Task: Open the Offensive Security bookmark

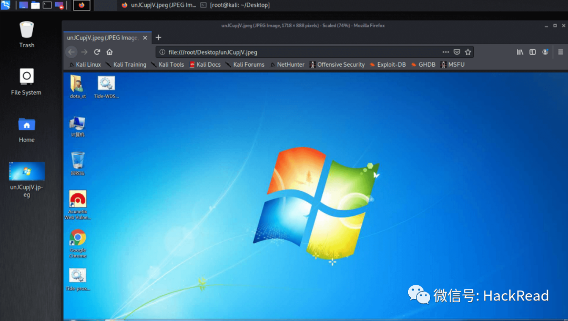Action: pos(337,65)
